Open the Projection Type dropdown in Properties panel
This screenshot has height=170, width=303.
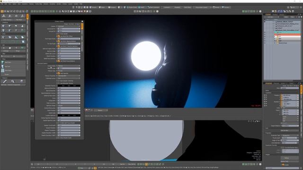pos(290,136)
